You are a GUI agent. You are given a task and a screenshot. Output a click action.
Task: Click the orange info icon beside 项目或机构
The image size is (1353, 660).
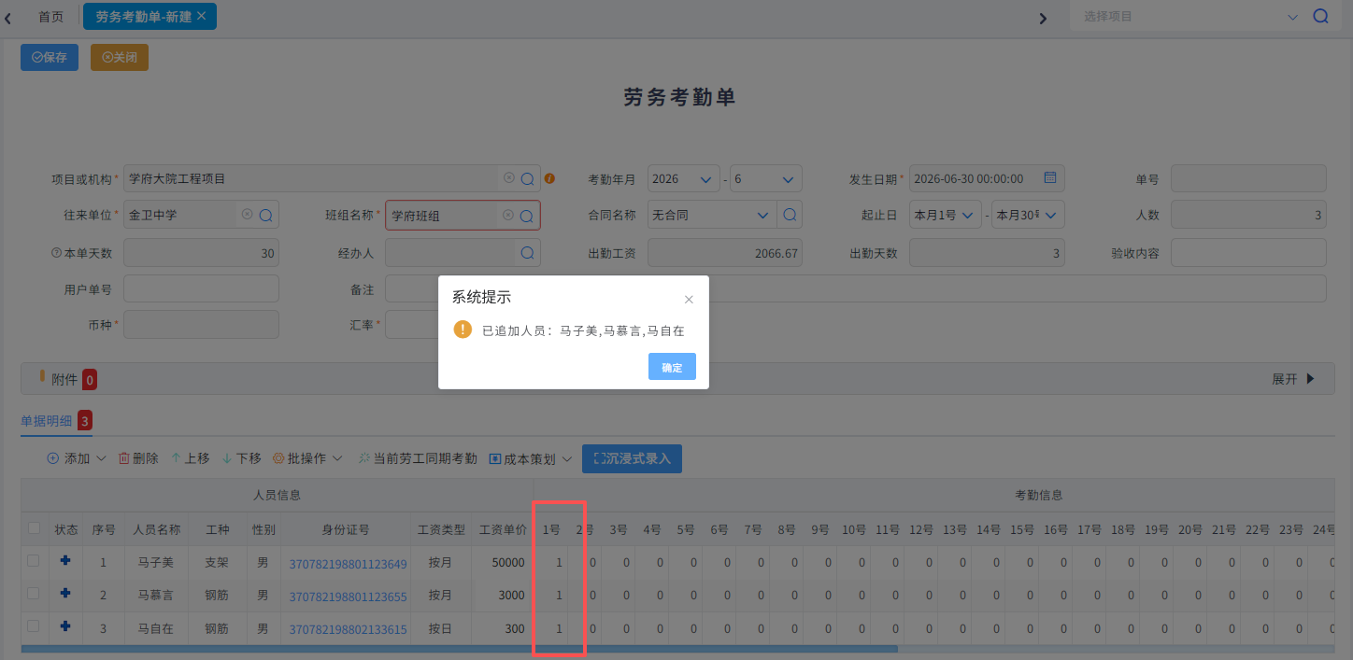549,178
